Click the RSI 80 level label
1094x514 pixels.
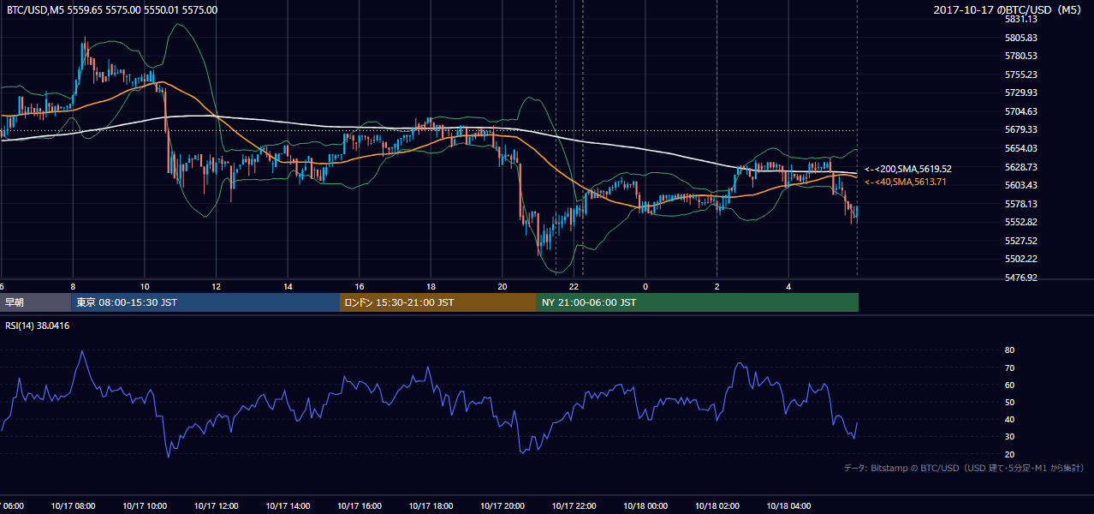click(x=1010, y=350)
